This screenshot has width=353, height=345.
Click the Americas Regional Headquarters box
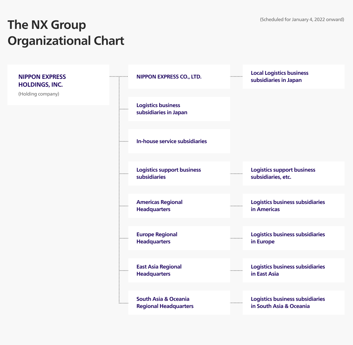(x=179, y=206)
